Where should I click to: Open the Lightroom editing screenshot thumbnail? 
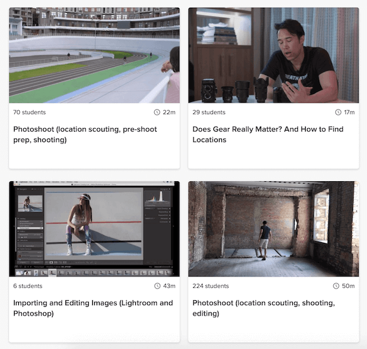pyautogui.click(x=94, y=229)
